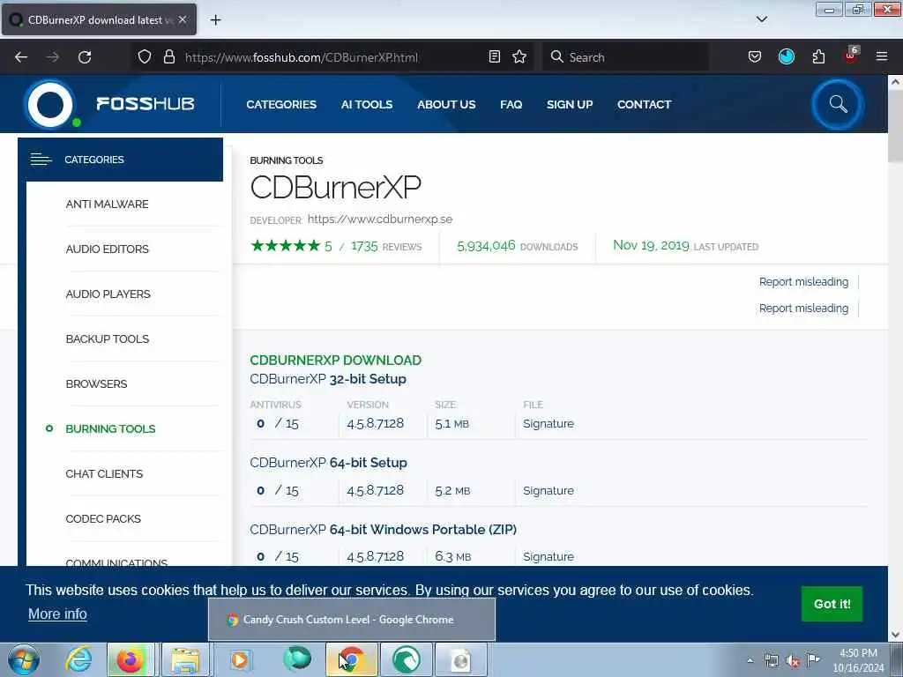
Task: Open the Pocket save icon
Action: [755, 56]
